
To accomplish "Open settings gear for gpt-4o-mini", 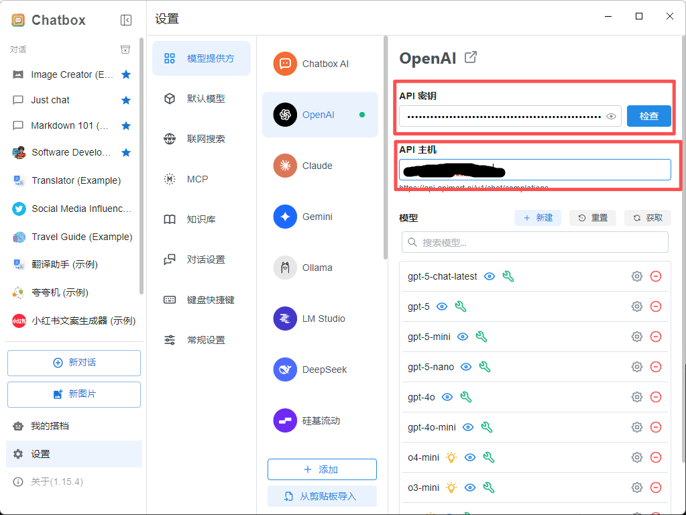I will [637, 427].
